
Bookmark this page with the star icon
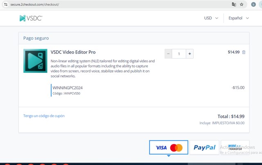pyautogui.click(x=242, y=5)
